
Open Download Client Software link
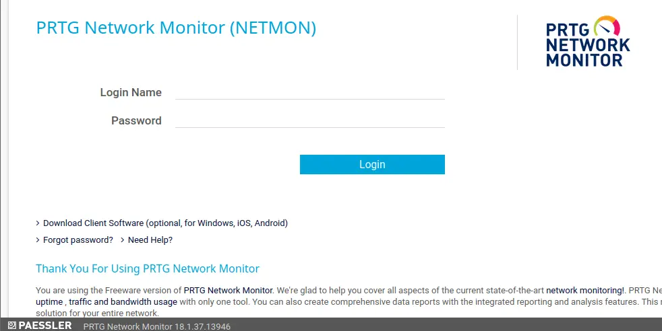click(166, 223)
